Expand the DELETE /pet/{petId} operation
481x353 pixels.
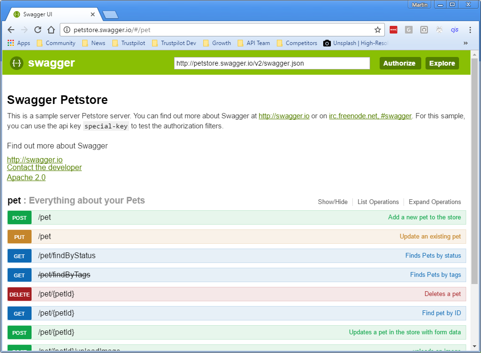237,294
